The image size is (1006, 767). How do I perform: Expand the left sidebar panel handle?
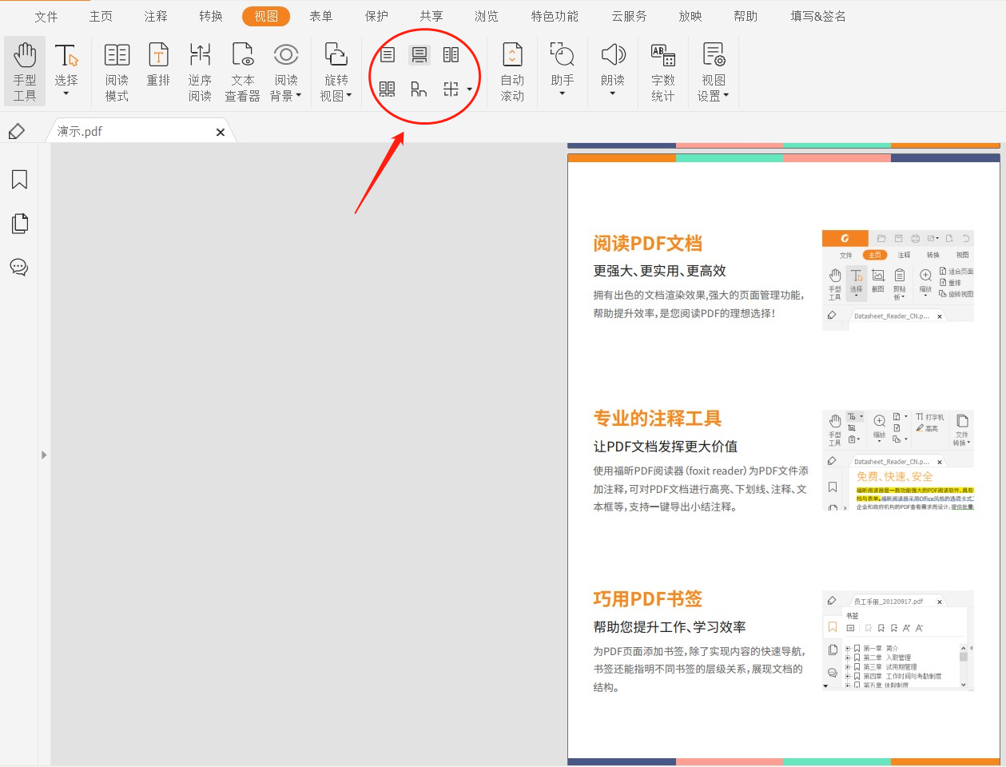(x=44, y=455)
